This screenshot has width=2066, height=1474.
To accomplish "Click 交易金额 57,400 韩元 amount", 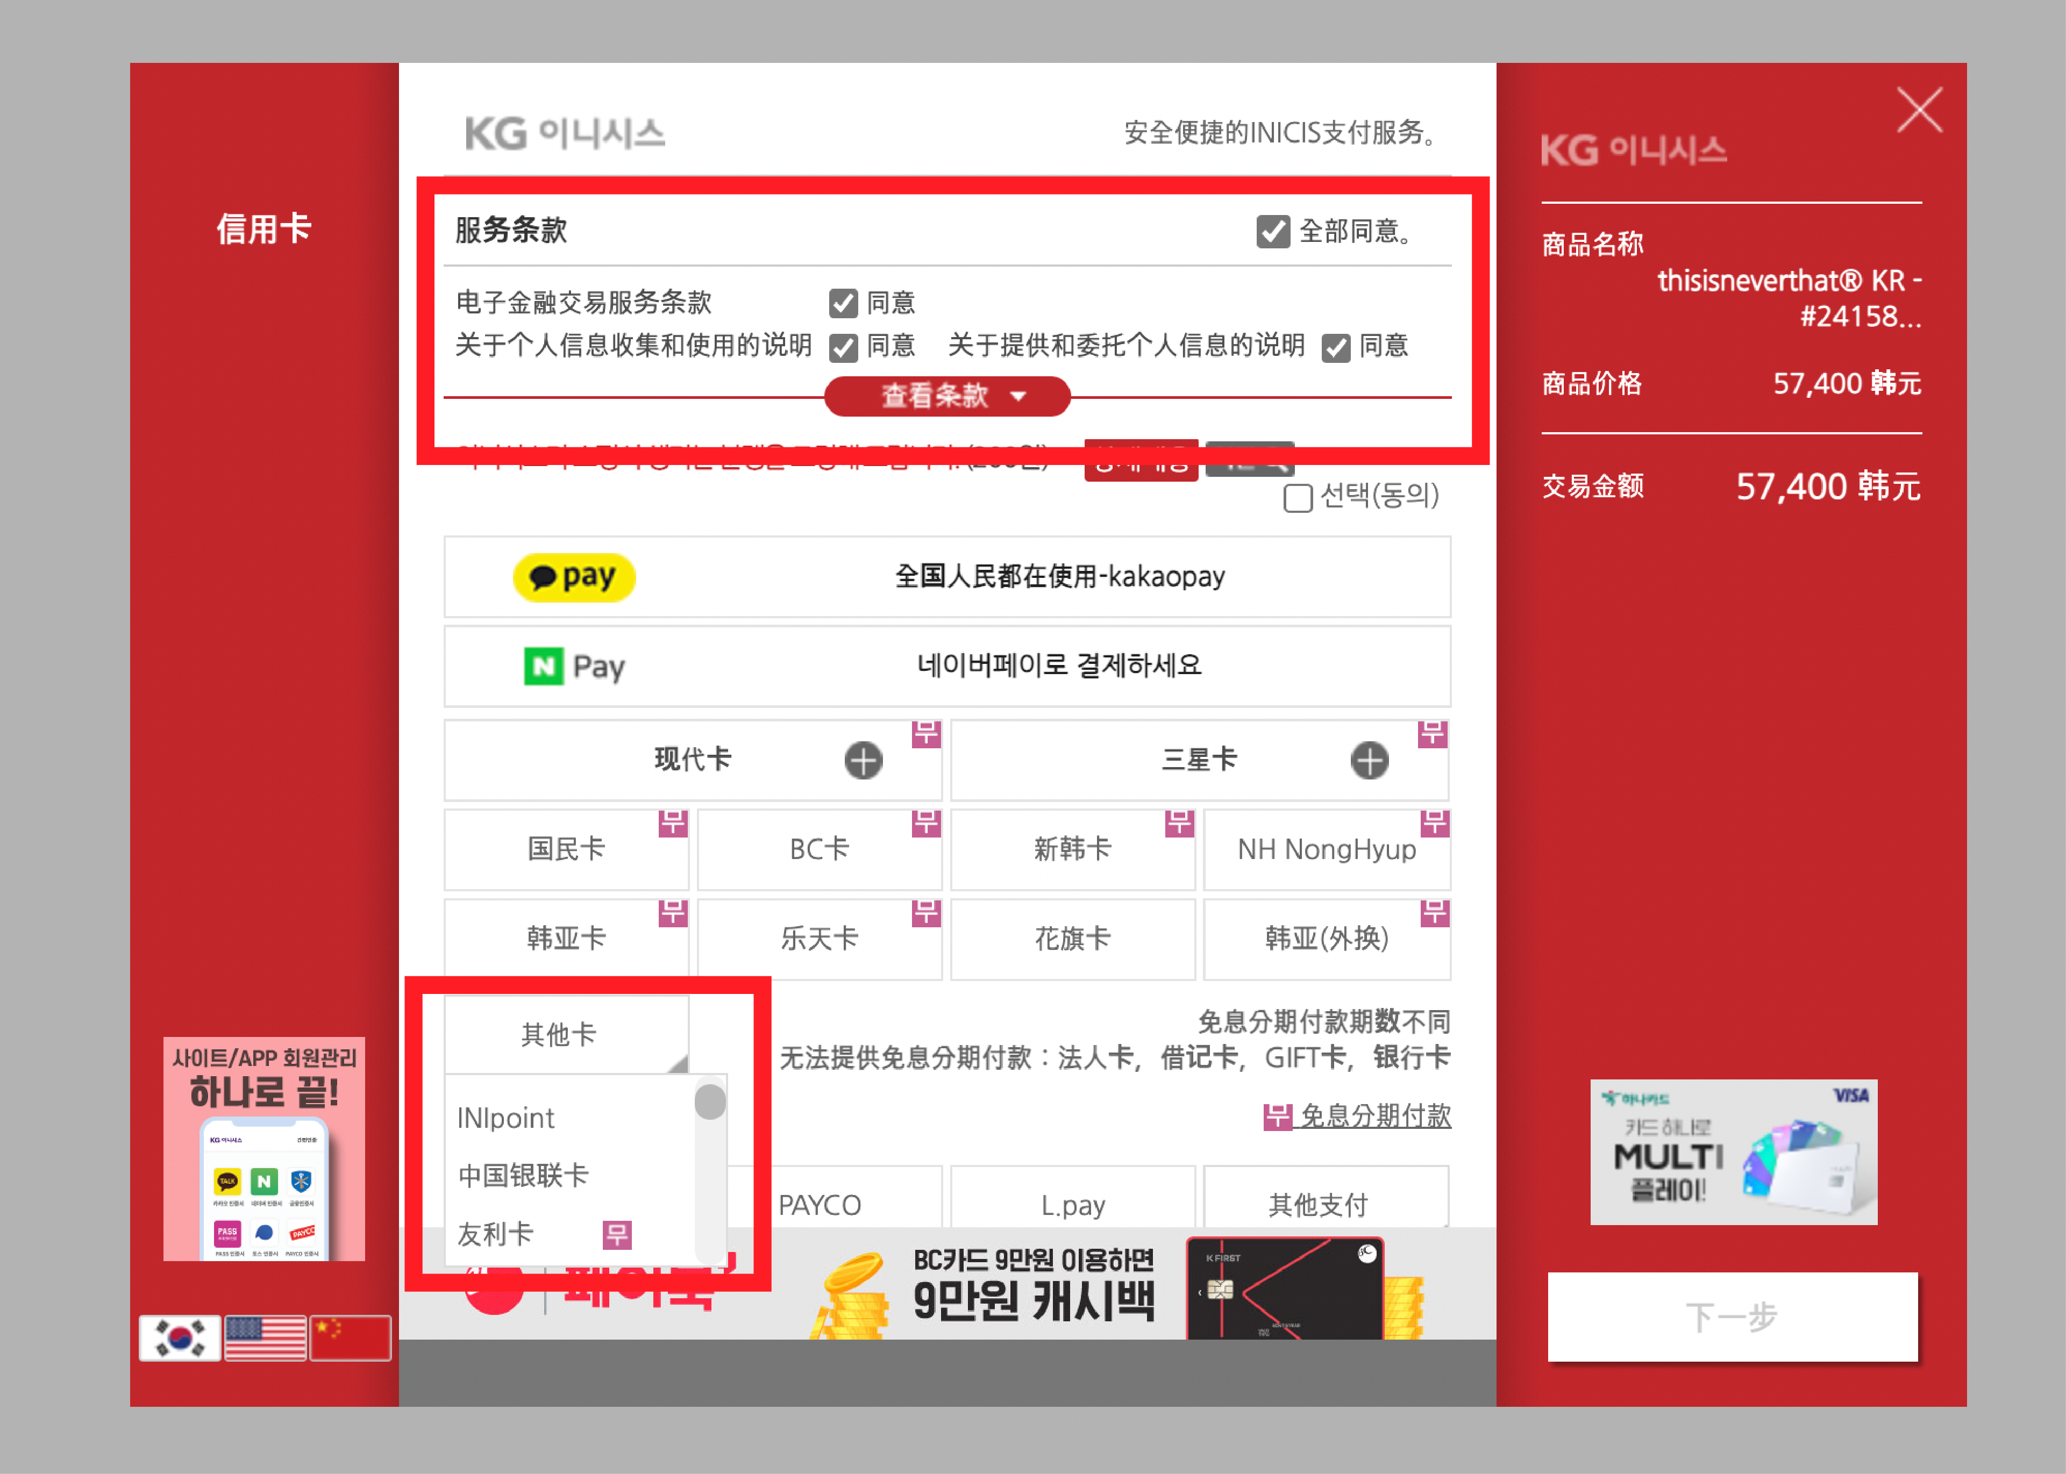I will pyautogui.click(x=1828, y=488).
